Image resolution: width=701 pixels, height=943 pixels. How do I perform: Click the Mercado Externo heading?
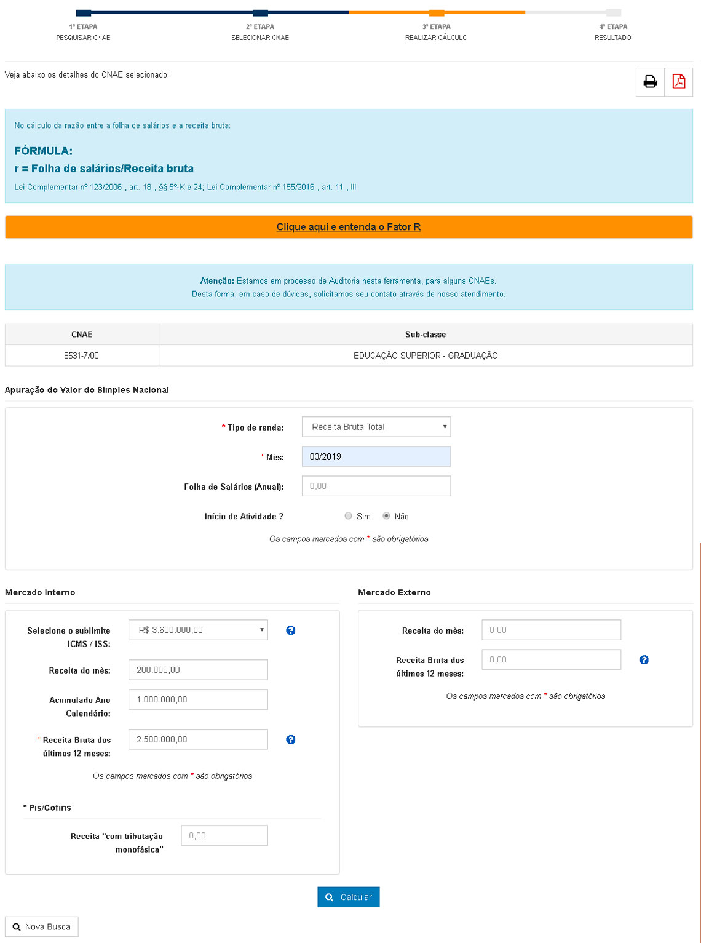tap(394, 592)
